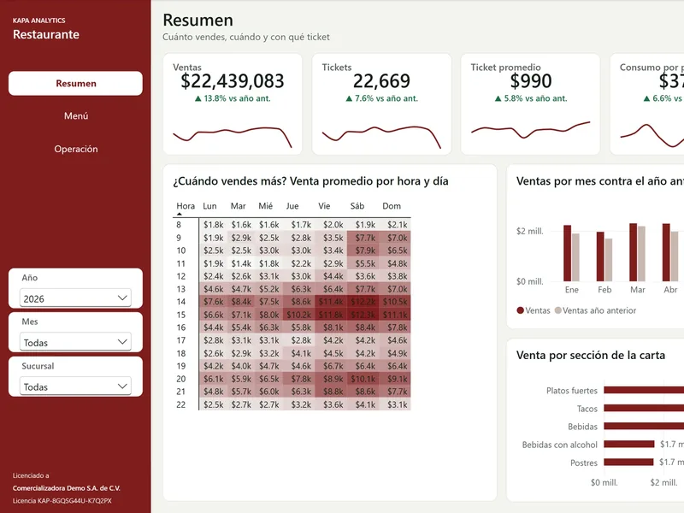Switch to the Operación page
684x513 pixels.
(x=76, y=149)
